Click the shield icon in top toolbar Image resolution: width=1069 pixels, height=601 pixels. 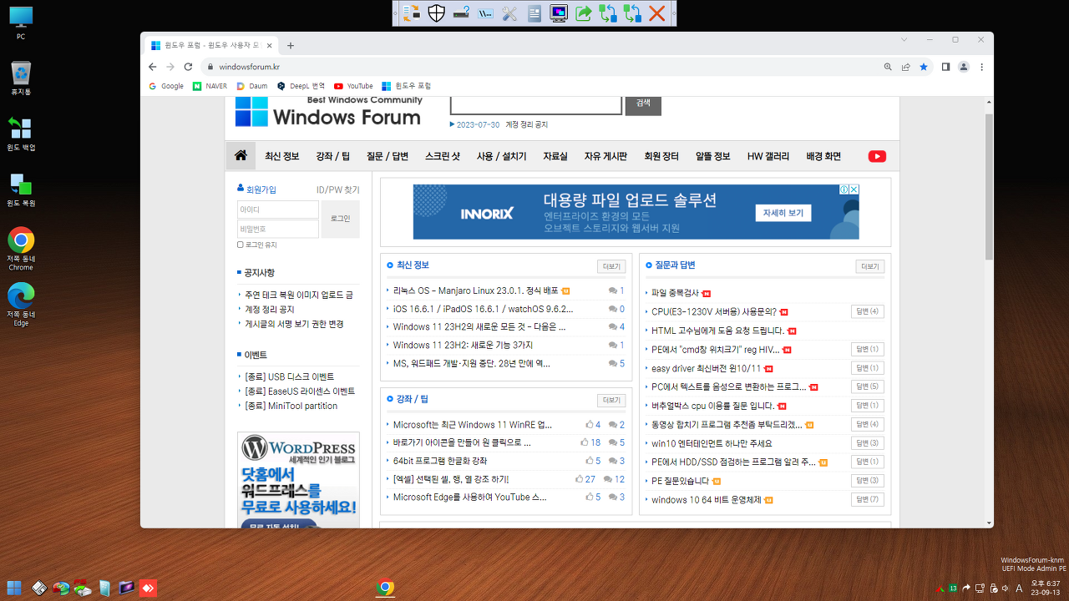pyautogui.click(x=436, y=13)
